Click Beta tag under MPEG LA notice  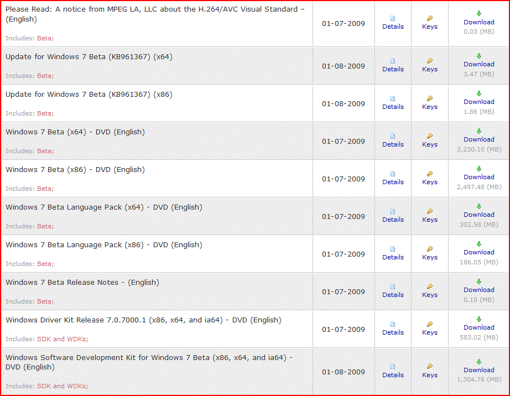point(45,38)
